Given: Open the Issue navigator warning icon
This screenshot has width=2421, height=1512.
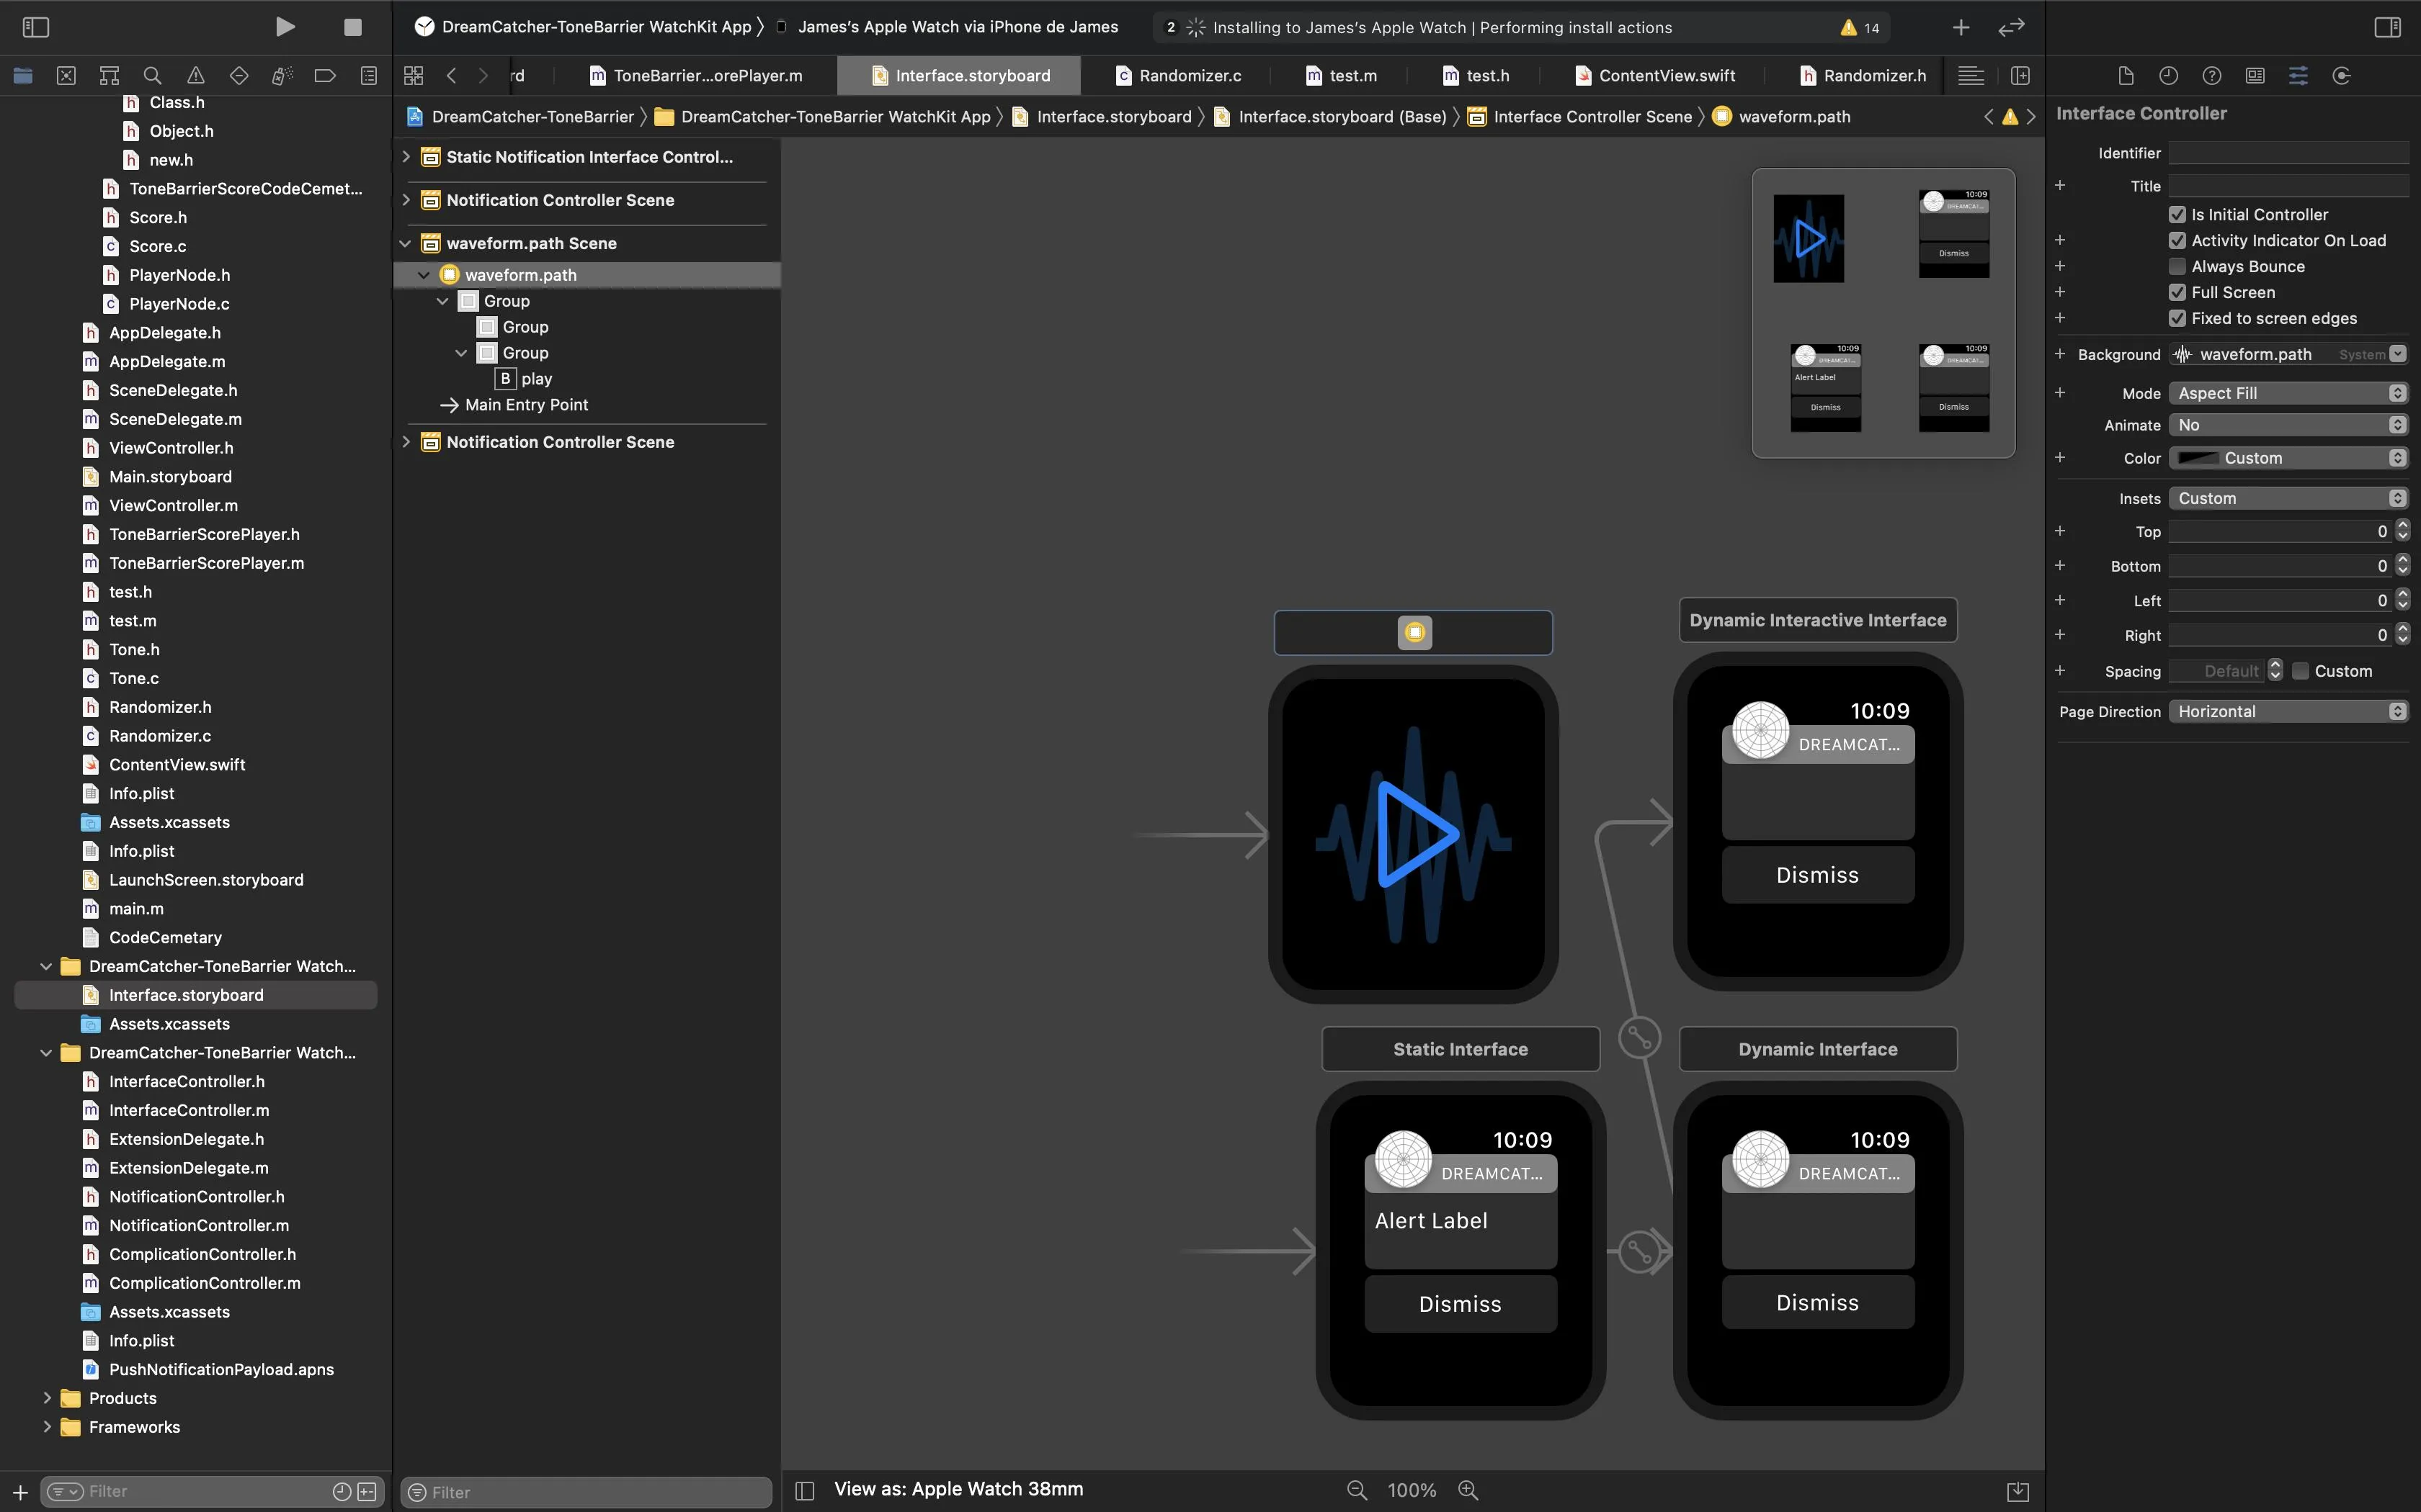Looking at the screenshot, I should pyautogui.click(x=195, y=75).
